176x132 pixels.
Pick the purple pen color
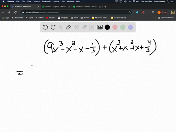131,27
